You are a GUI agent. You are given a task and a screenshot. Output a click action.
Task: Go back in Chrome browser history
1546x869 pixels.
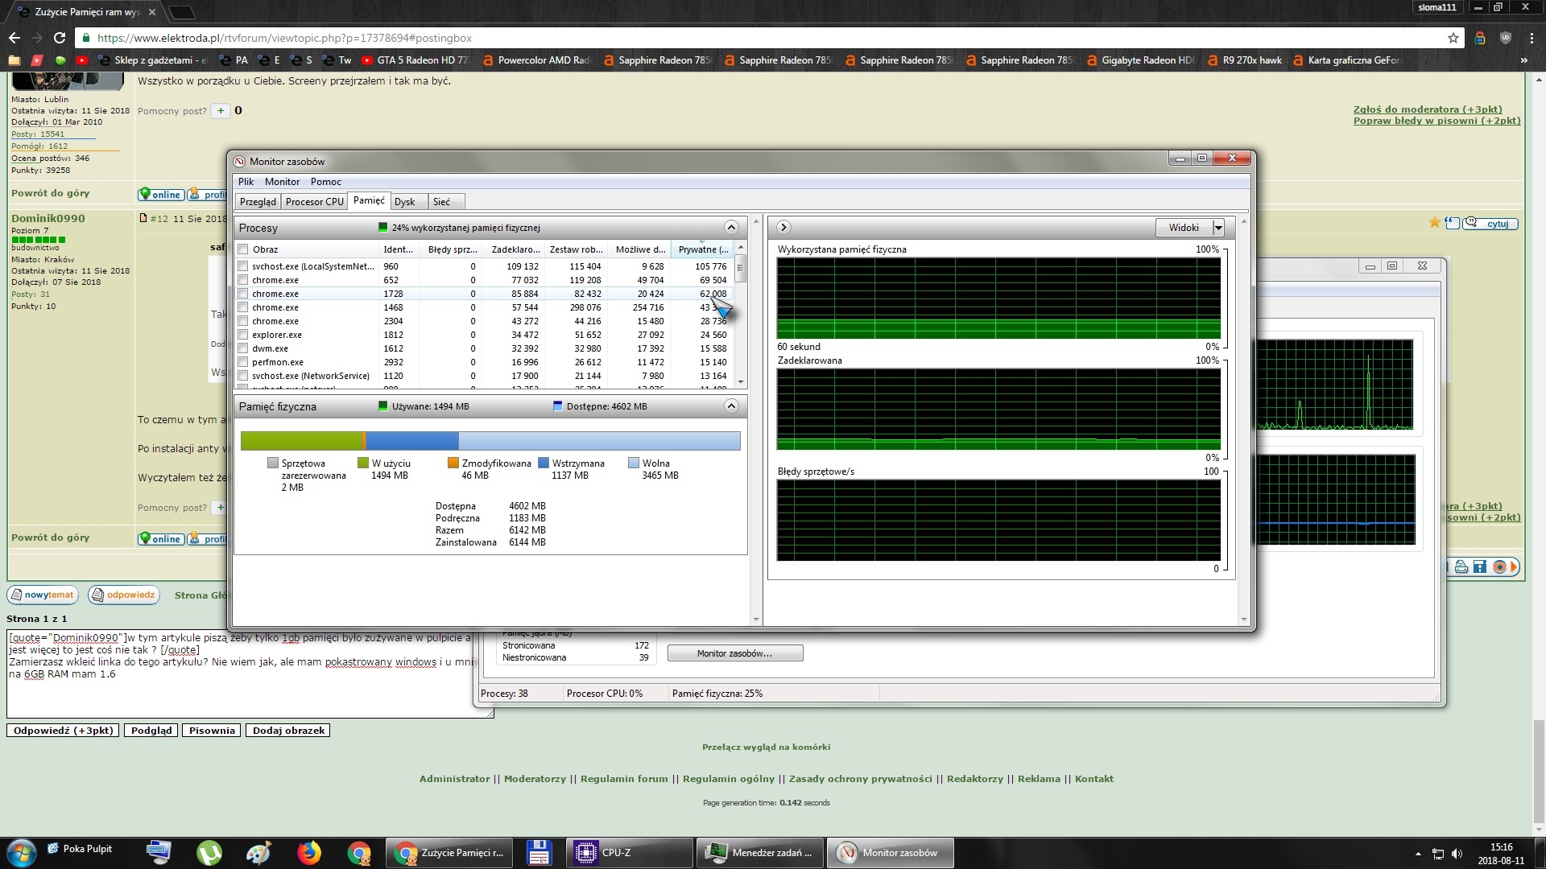click(14, 38)
